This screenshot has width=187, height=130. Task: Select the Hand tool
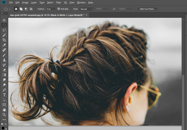pyautogui.click(x=4, y=109)
